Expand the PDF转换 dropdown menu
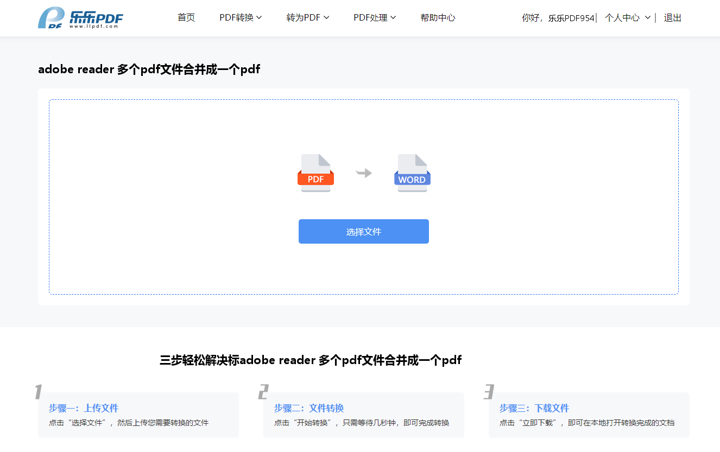This screenshot has height=452, width=720. coord(241,18)
